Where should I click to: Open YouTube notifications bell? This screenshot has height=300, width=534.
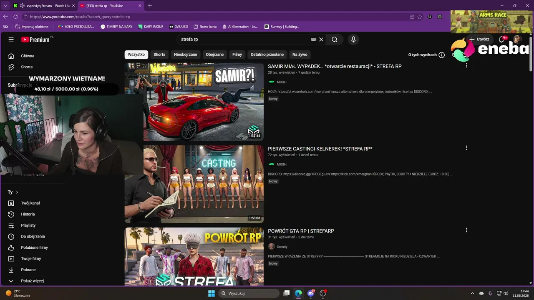(x=502, y=40)
